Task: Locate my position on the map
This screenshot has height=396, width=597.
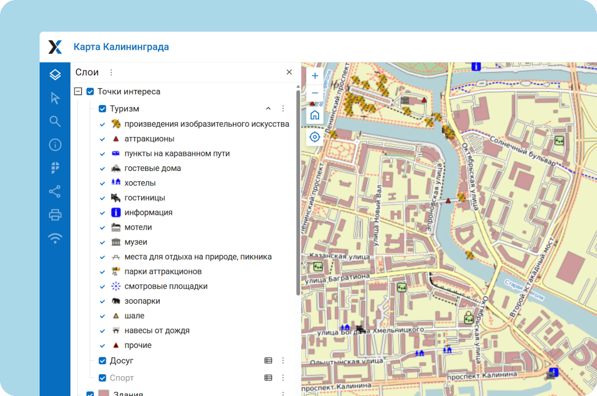Action: tap(315, 137)
